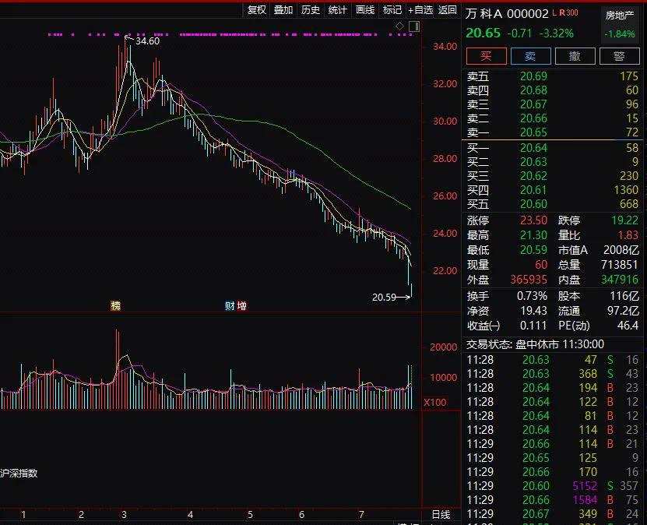Click the 财 marker on the chart
The width and height of the screenshot is (647, 525).
click(x=230, y=306)
